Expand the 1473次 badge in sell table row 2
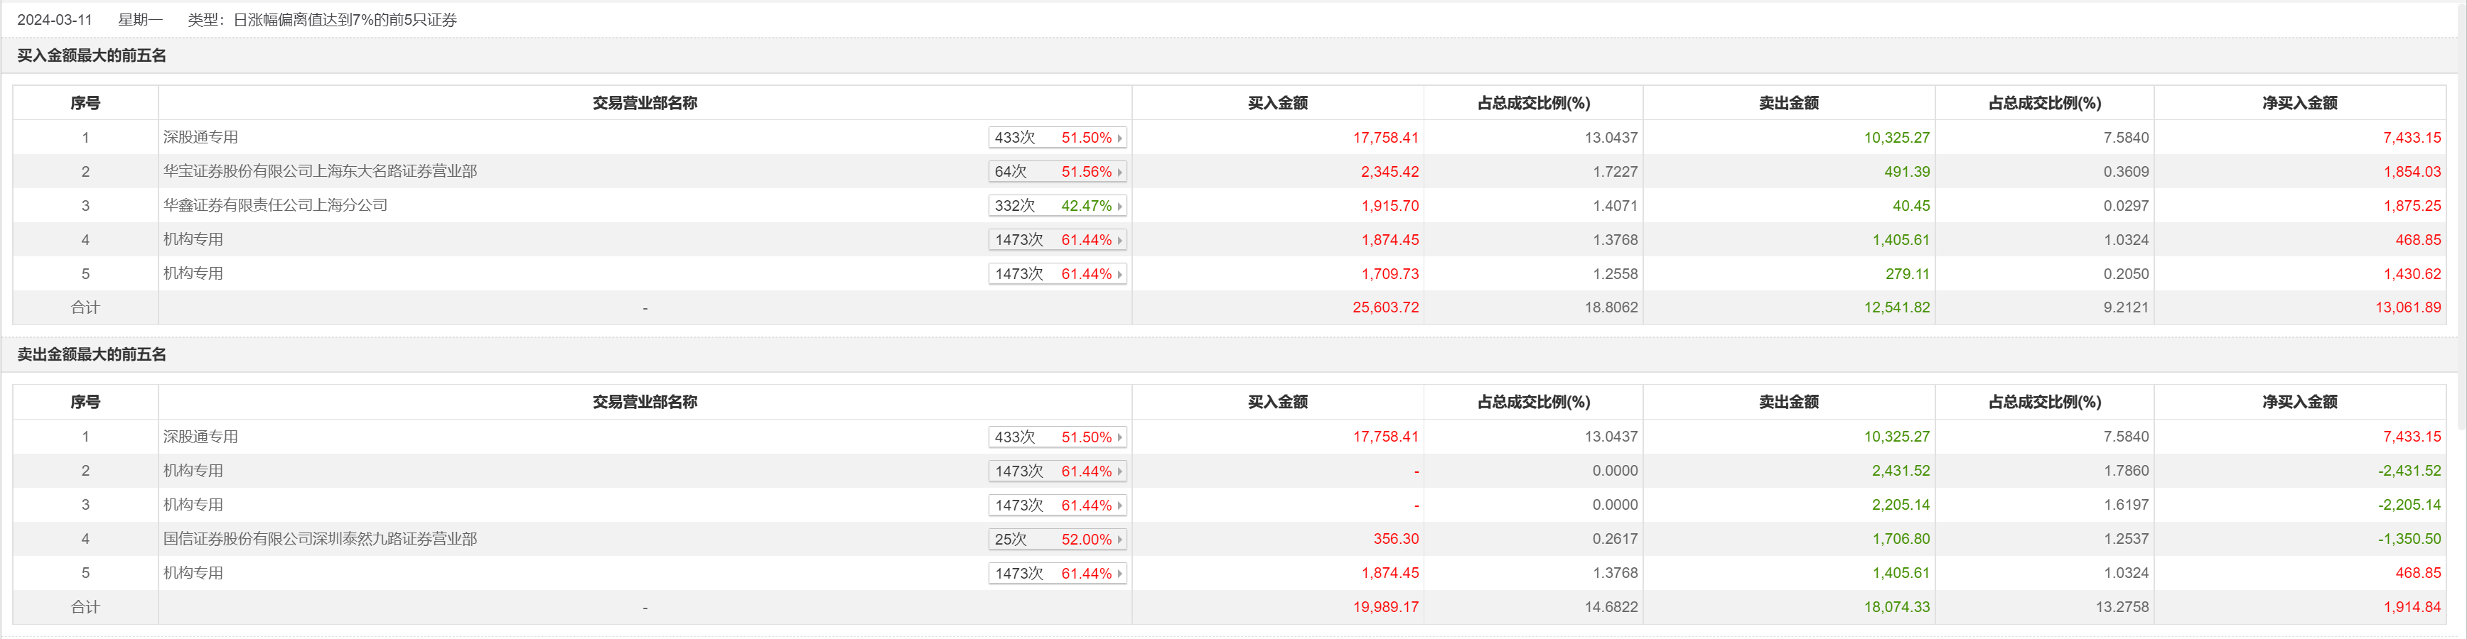This screenshot has width=2467, height=639. point(1119,471)
